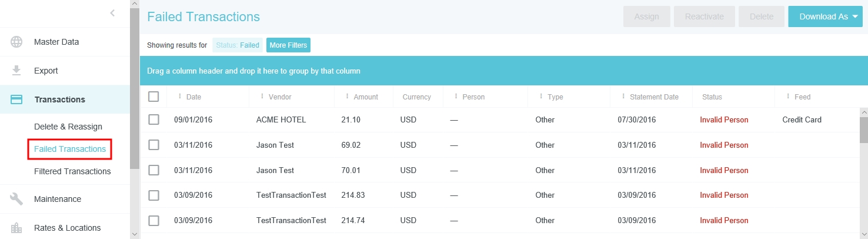Open Delete & Reassign submenu item
This screenshot has height=239, width=868.
click(x=68, y=127)
